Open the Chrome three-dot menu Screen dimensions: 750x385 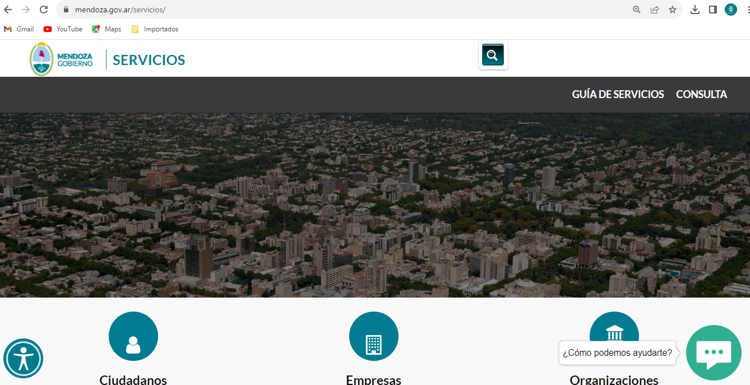pos(748,10)
